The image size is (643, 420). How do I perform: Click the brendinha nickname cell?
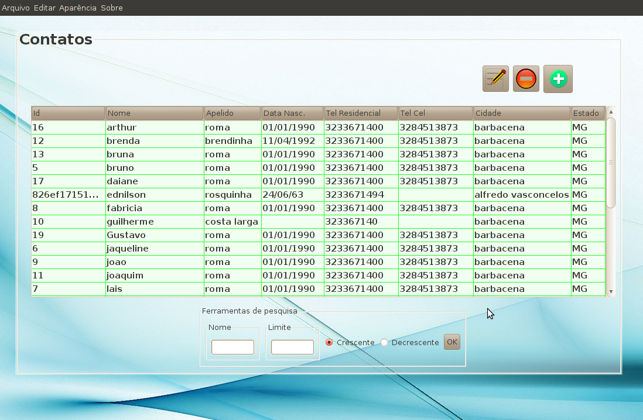(232, 141)
